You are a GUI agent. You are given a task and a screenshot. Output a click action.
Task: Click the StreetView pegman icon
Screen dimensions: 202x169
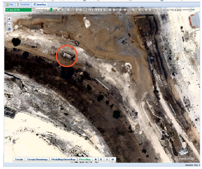tap(18, 5)
